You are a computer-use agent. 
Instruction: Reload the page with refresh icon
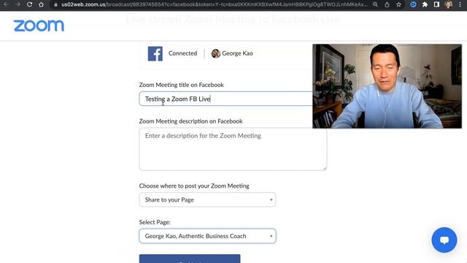pos(29,4)
